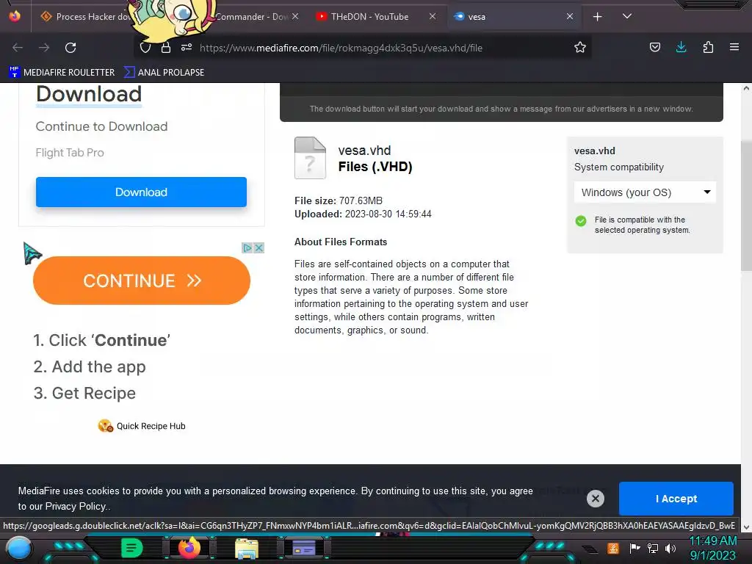Image resolution: width=752 pixels, height=564 pixels.
Task: Click the I Accept cookies button
Action: coord(676,499)
